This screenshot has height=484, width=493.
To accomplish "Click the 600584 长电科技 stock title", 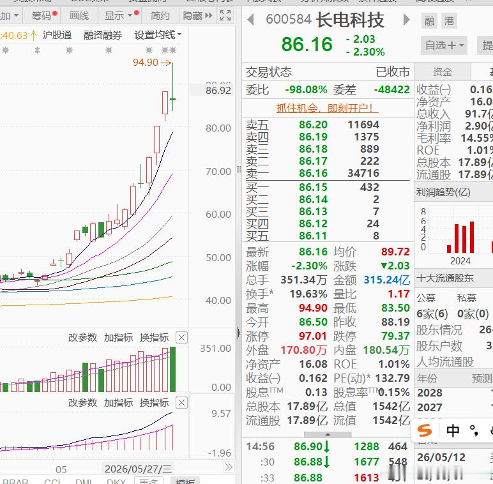I will coord(325,20).
